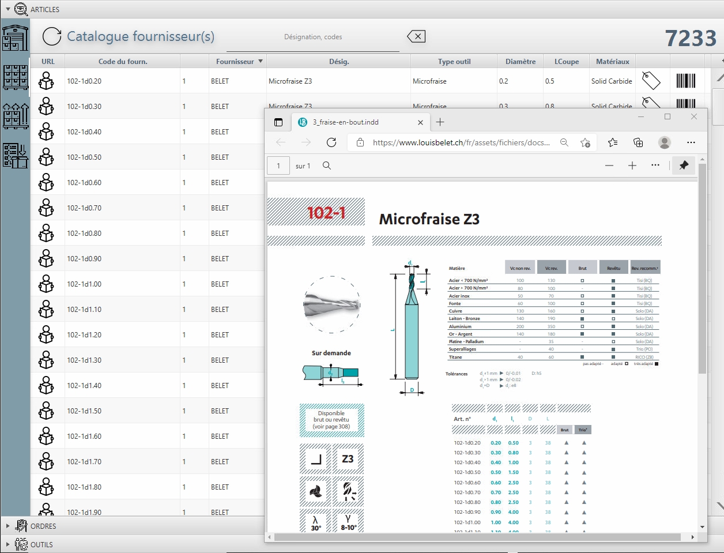This screenshot has height=553, width=724.
Task: Click the browser window vertical scrollbar
Action: [x=702, y=268]
